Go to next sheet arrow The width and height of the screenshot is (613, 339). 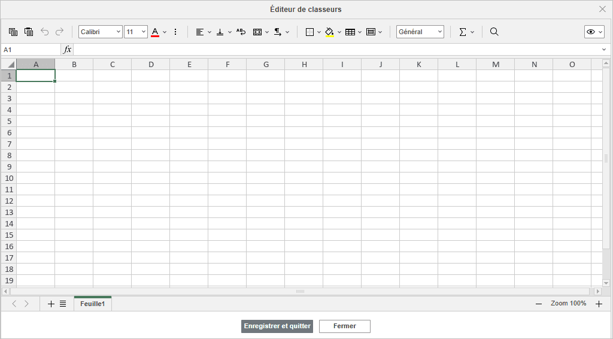[x=26, y=304]
